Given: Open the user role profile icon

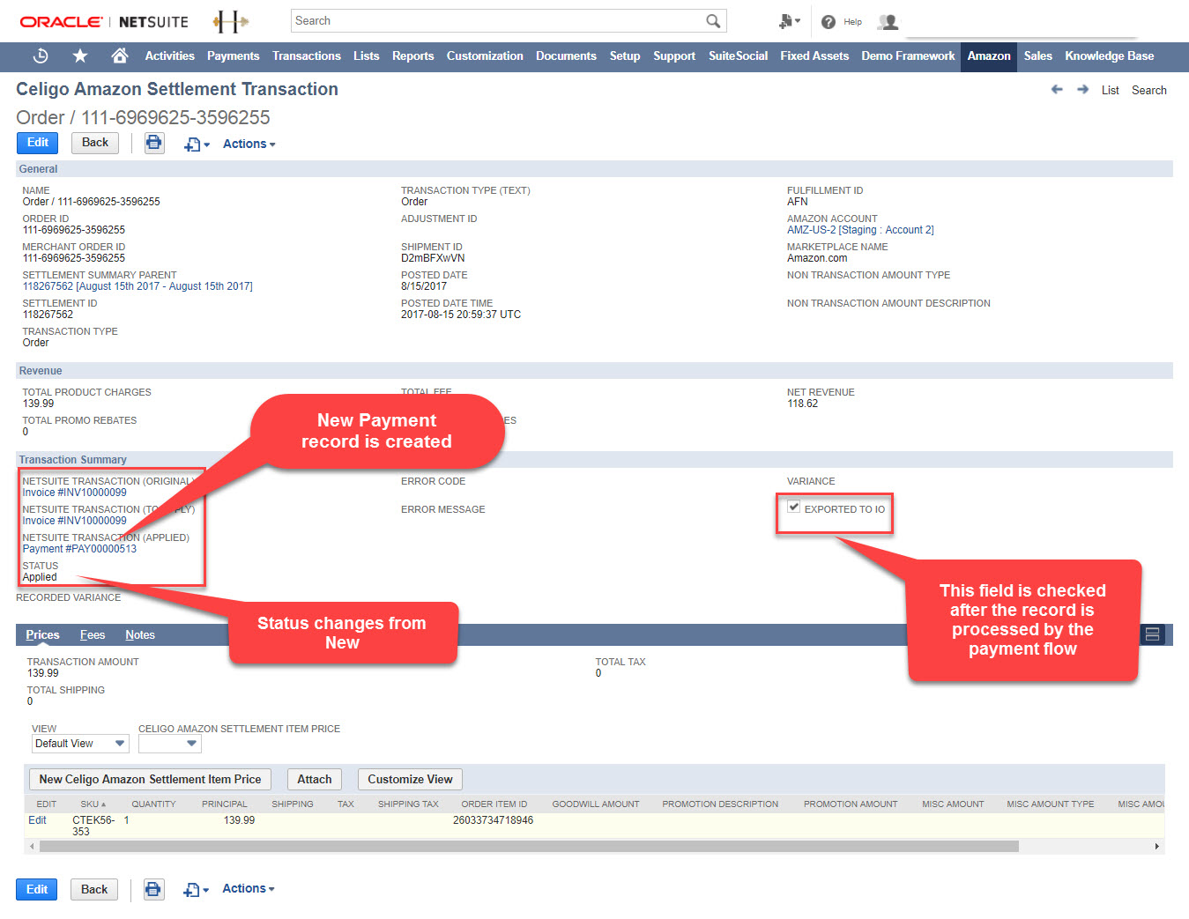Looking at the screenshot, I should click(888, 22).
